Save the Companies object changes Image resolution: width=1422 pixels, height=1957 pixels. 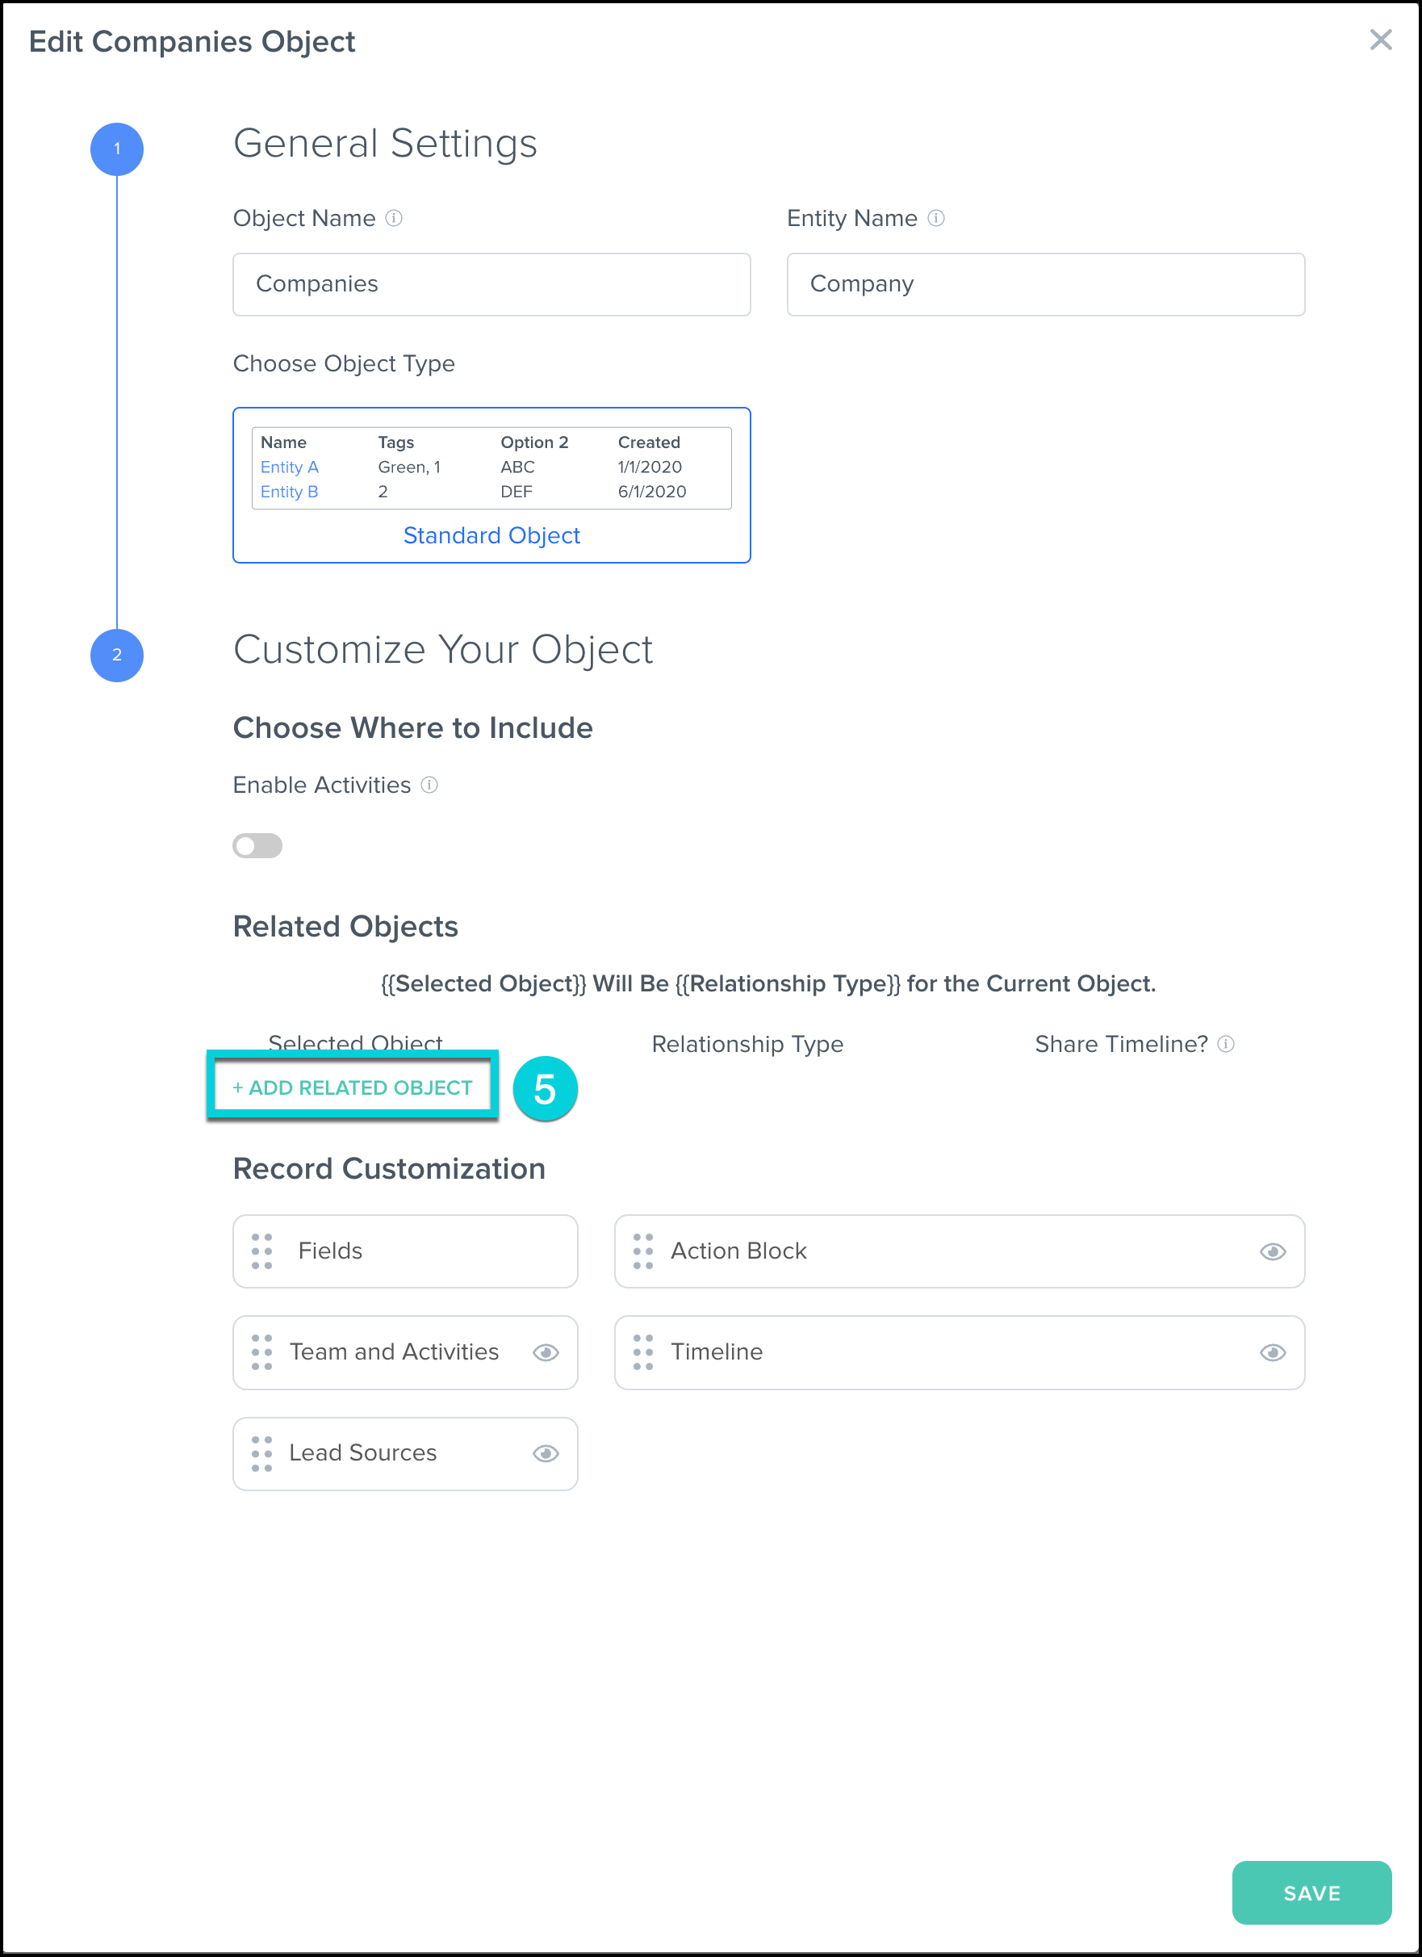(1311, 1893)
